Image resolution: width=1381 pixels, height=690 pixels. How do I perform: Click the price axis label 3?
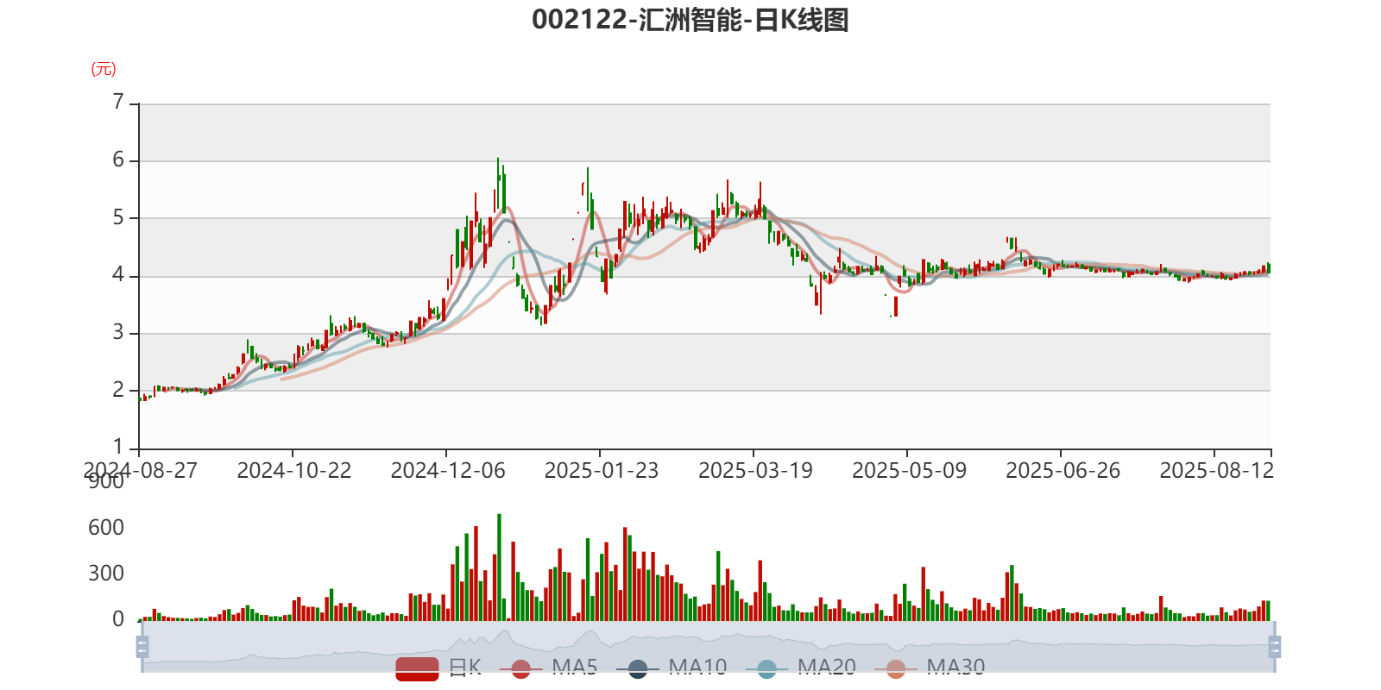coord(118,332)
